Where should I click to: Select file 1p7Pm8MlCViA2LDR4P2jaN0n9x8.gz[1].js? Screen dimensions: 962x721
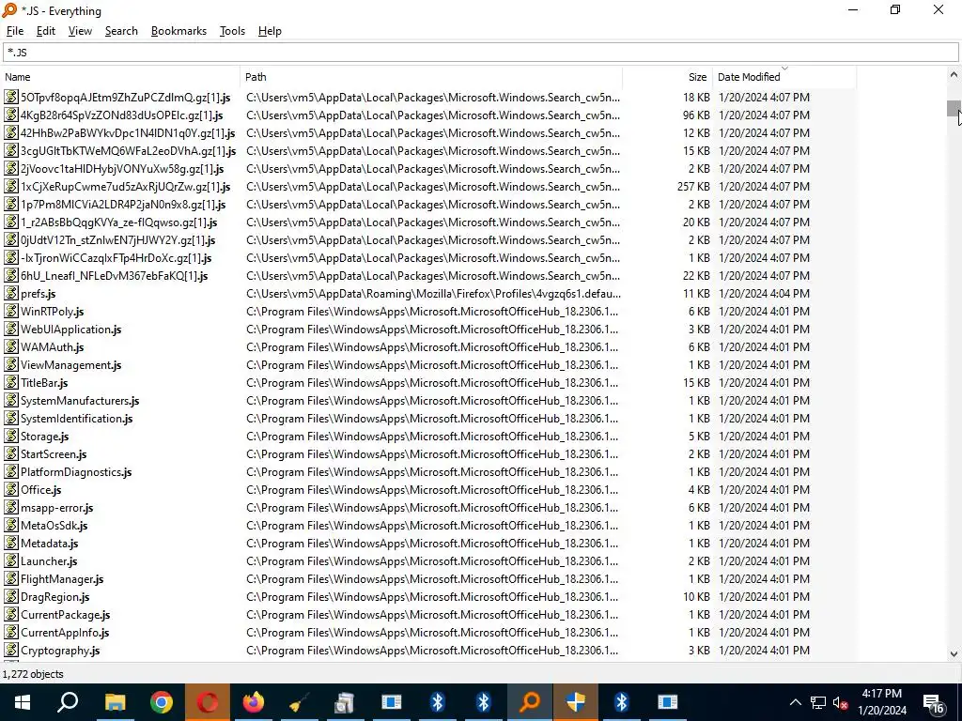(x=123, y=204)
